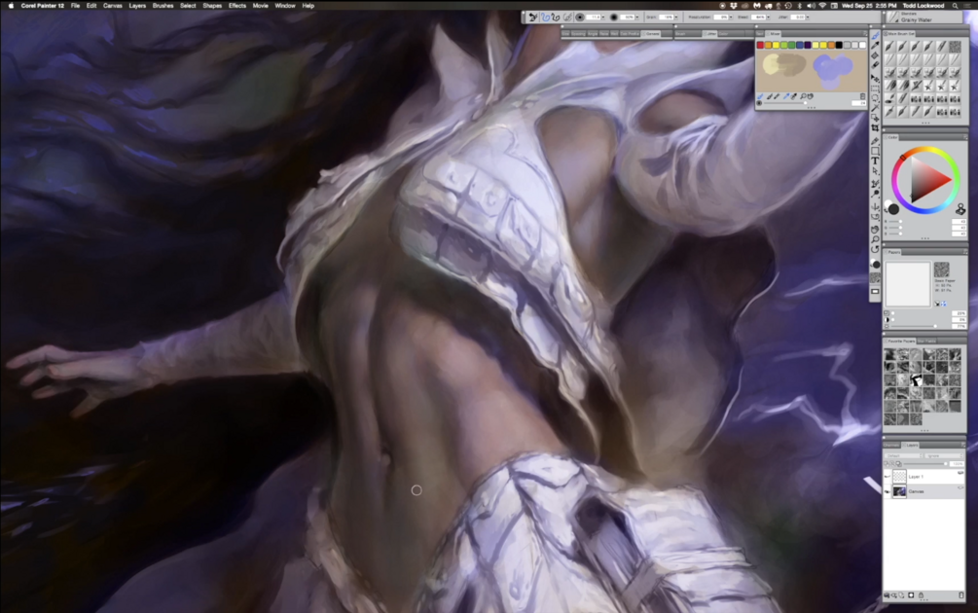Select the Layer Adjuster tool
978x613 pixels.
[875, 77]
